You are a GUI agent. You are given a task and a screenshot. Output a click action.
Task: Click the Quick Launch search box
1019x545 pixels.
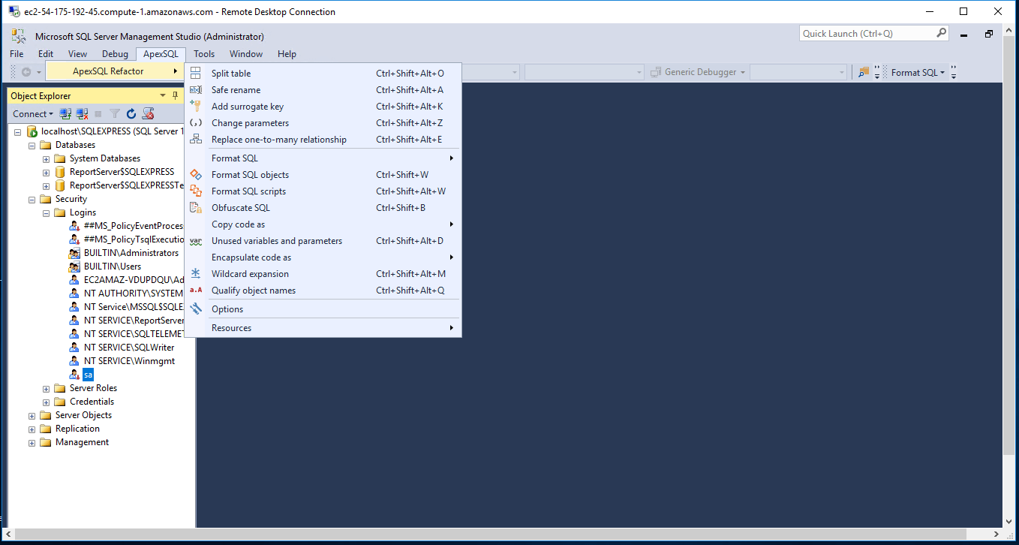click(x=867, y=34)
